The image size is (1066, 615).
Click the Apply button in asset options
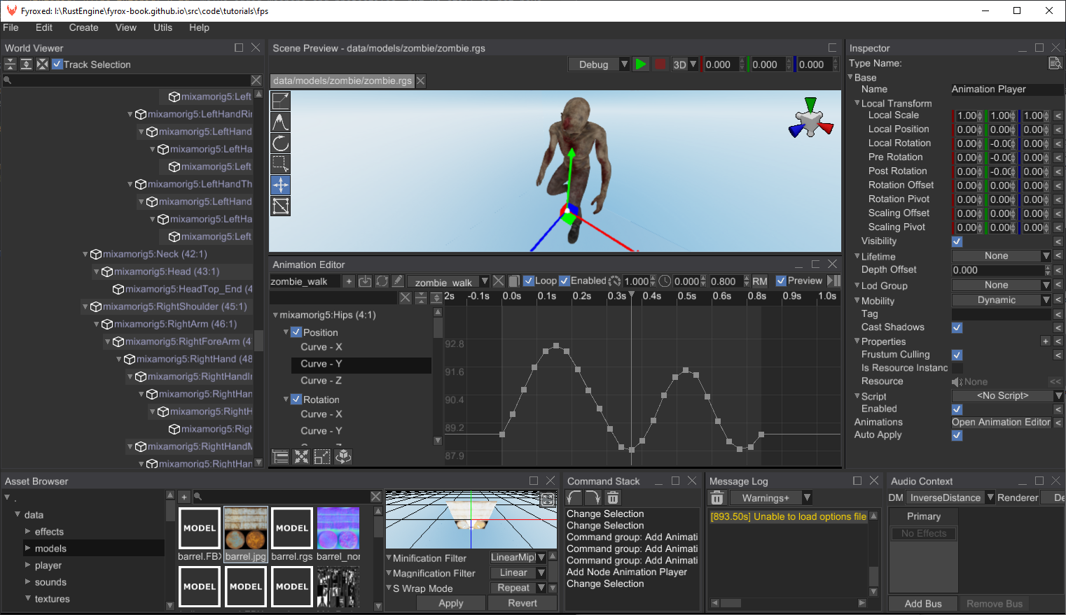click(451, 603)
